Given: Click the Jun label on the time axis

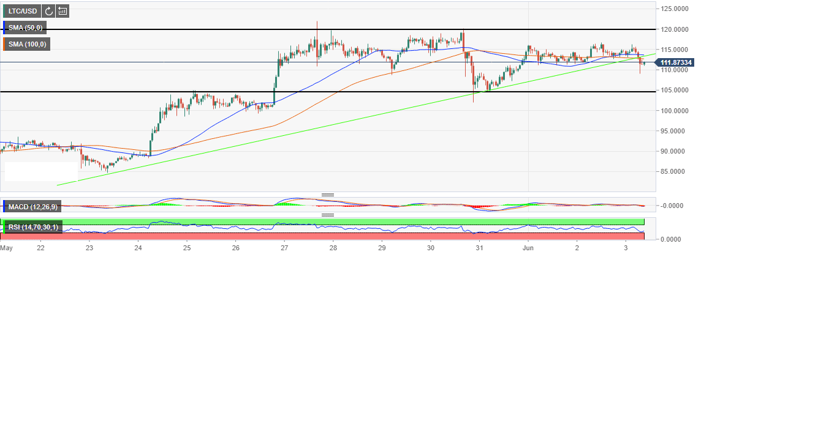Looking at the screenshot, I should (528, 248).
